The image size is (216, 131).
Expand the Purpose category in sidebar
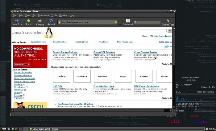click(x=24, y=95)
